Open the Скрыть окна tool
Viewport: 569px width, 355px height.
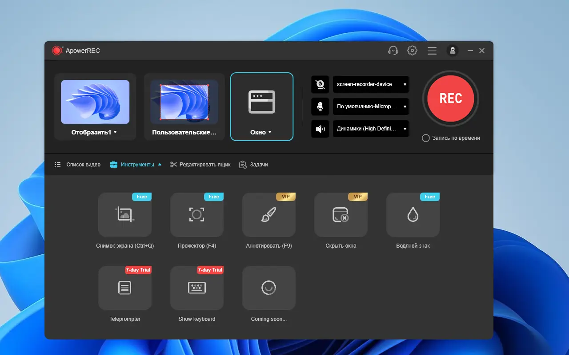[x=341, y=215]
